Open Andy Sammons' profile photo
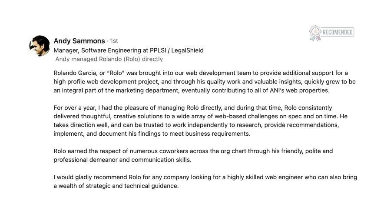The width and height of the screenshot is (384, 221). click(40, 46)
